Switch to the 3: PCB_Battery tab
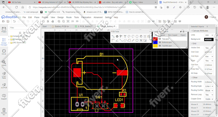218x117 pixels. point(85,26)
